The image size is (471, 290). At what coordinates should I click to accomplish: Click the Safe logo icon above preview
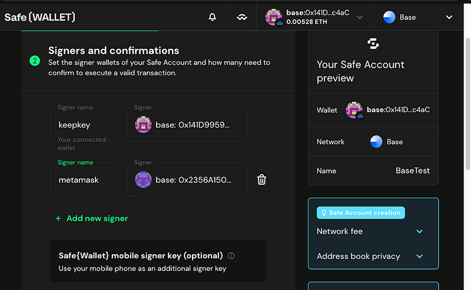click(373, 44)
